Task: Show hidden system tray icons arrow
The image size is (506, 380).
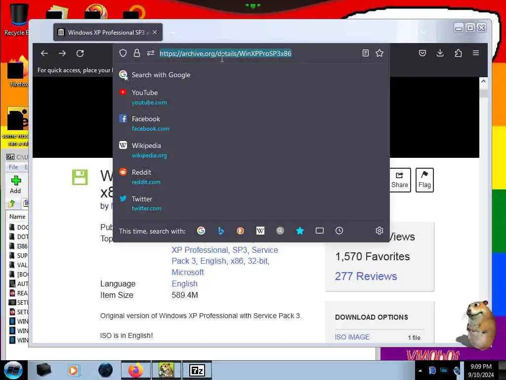Action: point(420,371)
